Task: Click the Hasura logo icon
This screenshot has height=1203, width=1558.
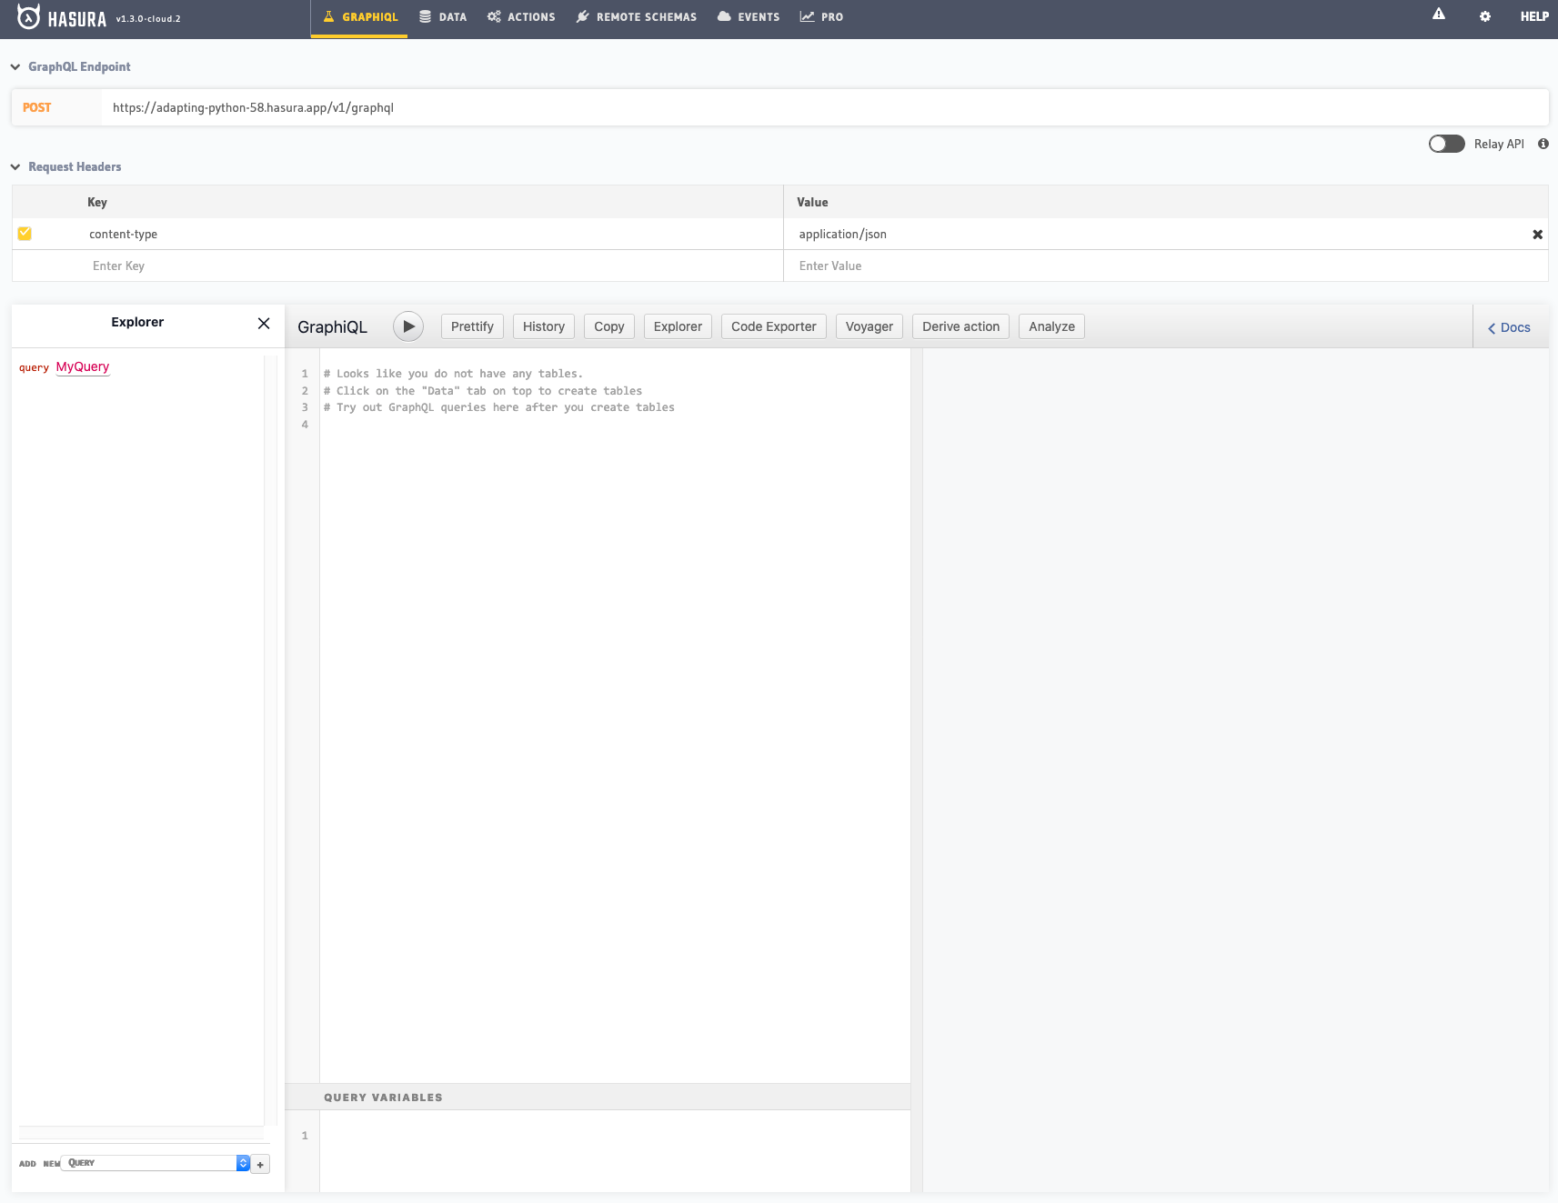Action: [29, 17]
